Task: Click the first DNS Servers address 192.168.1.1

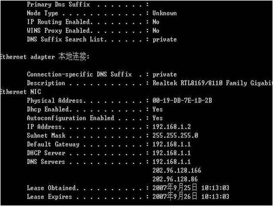Action: (x=171, y=162)
